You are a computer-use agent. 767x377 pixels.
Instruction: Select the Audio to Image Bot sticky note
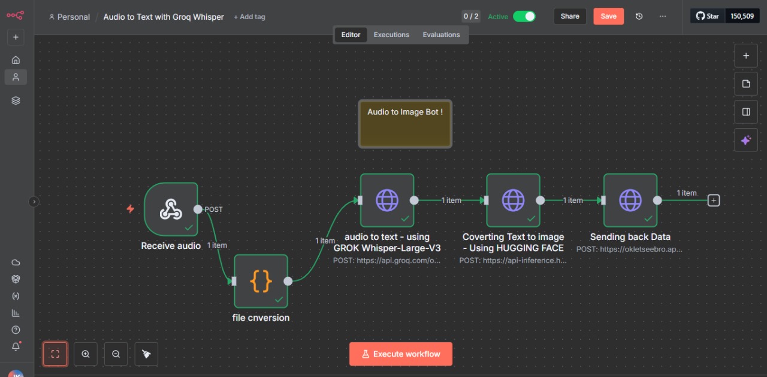pyautogui.click(x=405, y=124)
